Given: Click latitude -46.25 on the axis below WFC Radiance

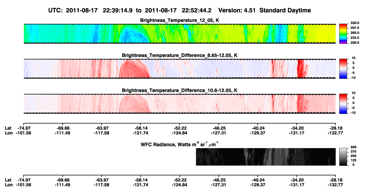Looking at the screenshot, I should tap(219, 180).
